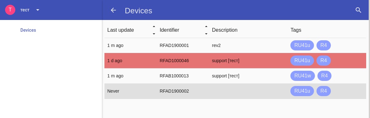Open the red RFAD1000046 device row
This screenshot has height=118, width=370.
click(235, 61)
